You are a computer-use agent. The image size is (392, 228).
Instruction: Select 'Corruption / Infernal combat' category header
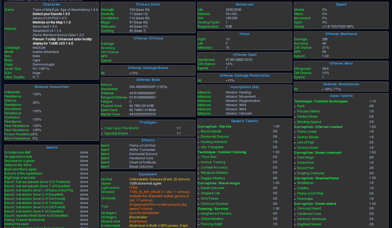(x=318, y=127)
